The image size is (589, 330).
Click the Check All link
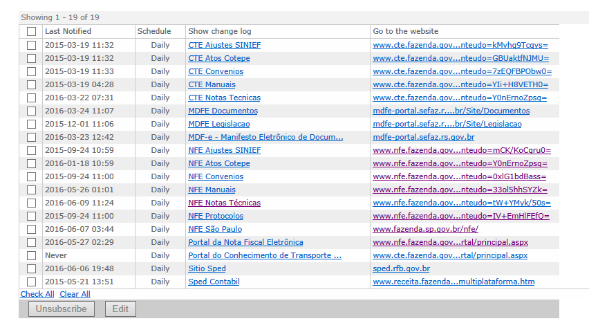click(37, 294)
